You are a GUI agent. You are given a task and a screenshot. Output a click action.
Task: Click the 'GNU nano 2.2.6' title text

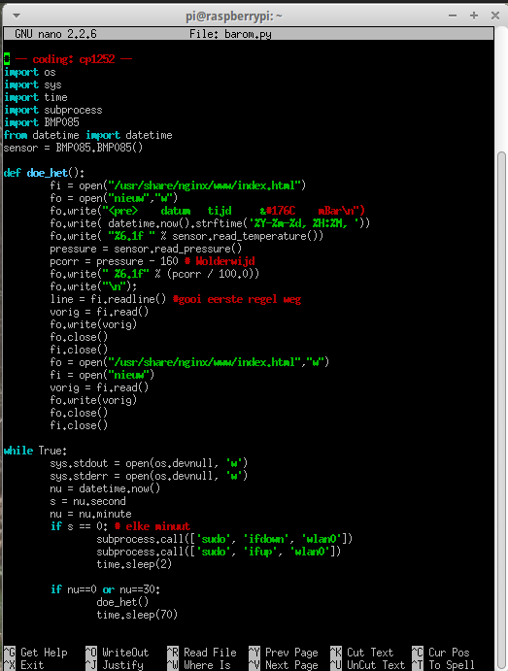pyautogui.click(x=55, y=34)
